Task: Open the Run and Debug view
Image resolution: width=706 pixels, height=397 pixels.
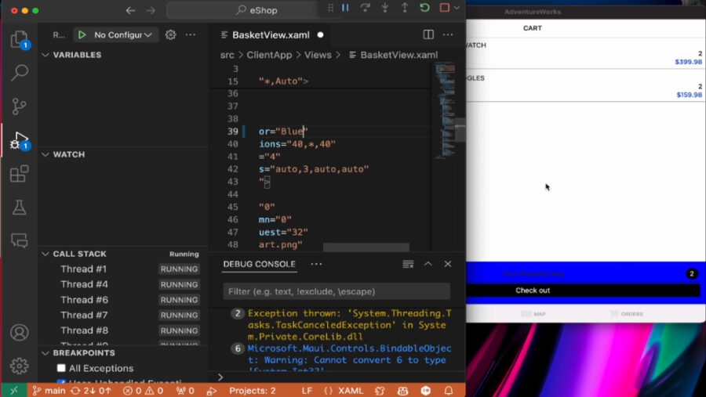Action: pos(19,140)
